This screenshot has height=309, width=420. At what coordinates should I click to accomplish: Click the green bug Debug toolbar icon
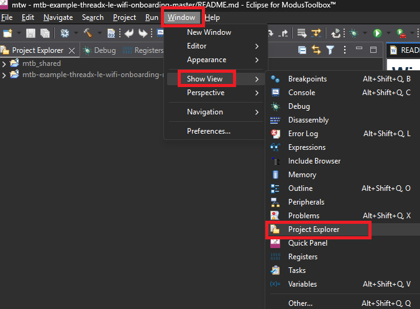[x=354, y=32]
